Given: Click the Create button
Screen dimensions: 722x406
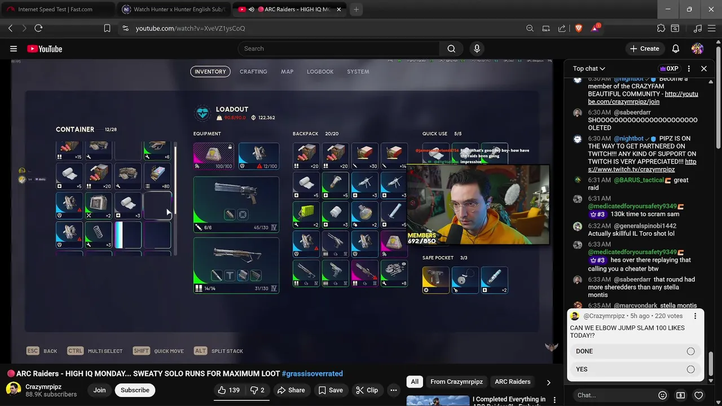Looking at the screenshot, I should click(x=644, y=49).
